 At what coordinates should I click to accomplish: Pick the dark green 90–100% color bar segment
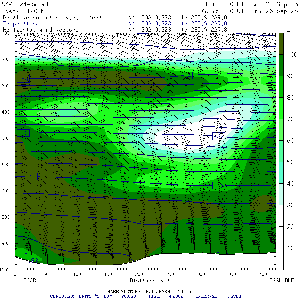pos(281,65)
